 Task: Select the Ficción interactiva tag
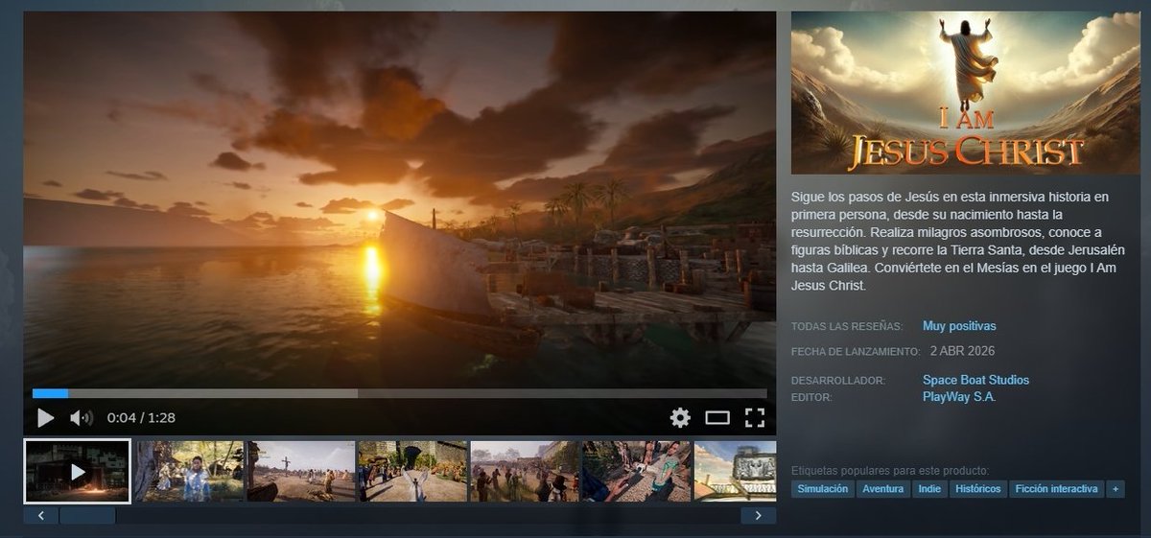(1057, 489)
